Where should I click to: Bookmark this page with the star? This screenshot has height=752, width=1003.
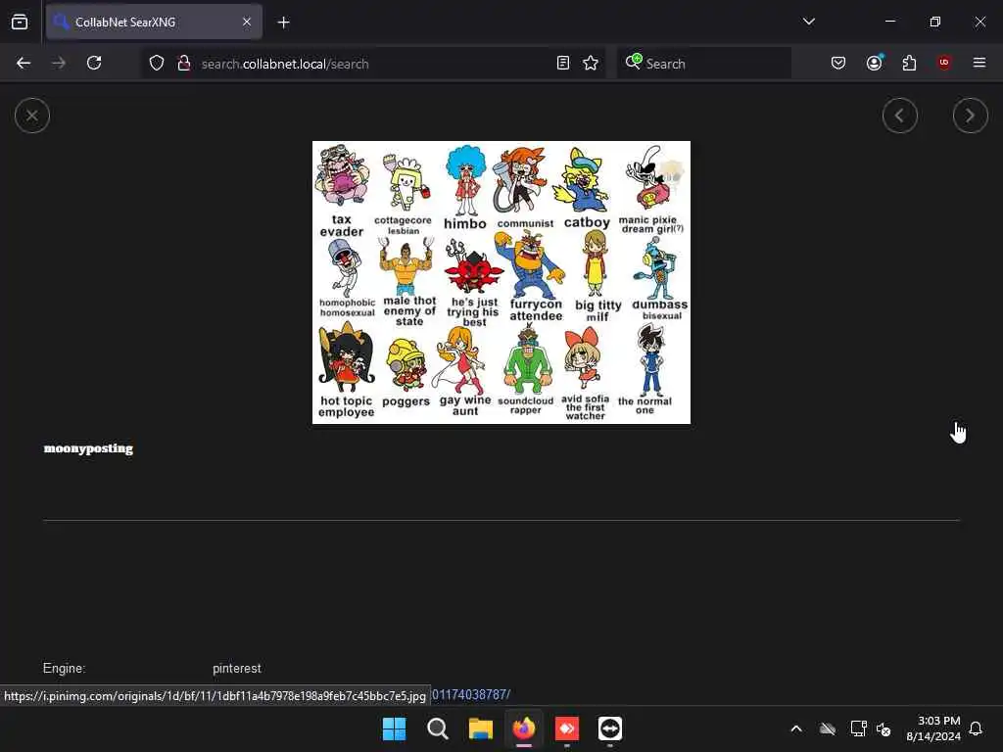591,64
